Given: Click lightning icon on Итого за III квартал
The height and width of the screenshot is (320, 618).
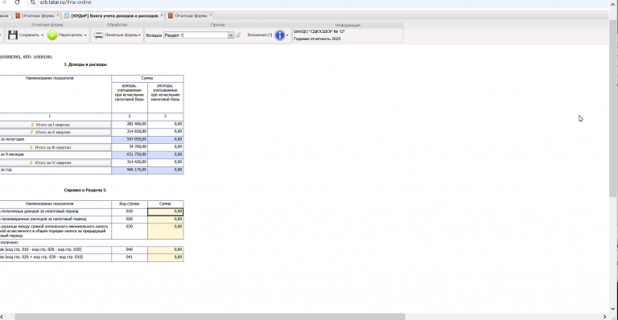Looking at the screenshot, I should 31,148.
